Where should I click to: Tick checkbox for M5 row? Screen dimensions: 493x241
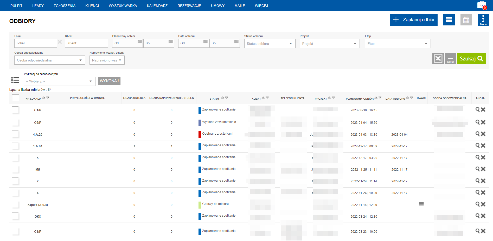15,169
